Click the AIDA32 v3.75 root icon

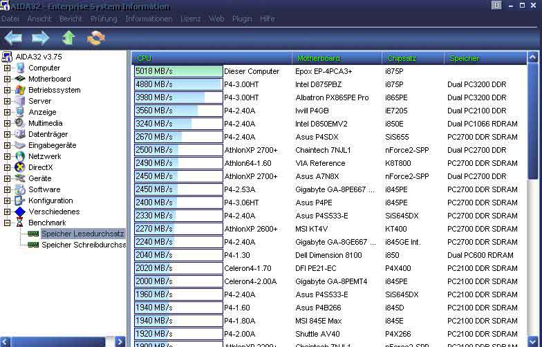click(x=7, y=57)
